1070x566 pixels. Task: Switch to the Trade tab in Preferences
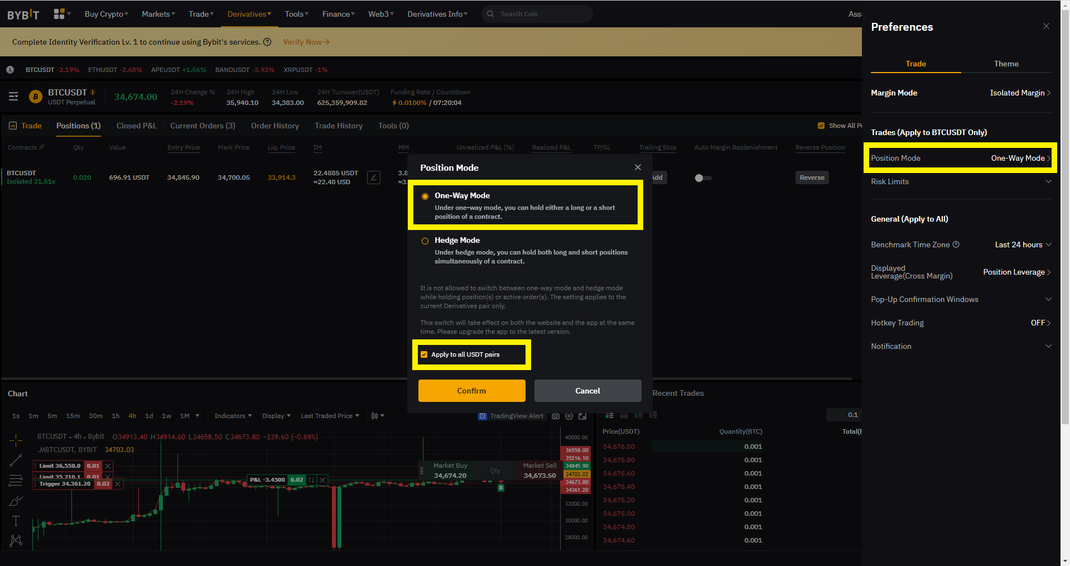click(x=915, y=64)
